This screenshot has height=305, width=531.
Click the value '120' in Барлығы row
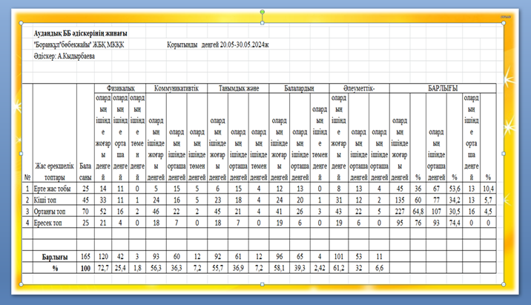[103, 257]
